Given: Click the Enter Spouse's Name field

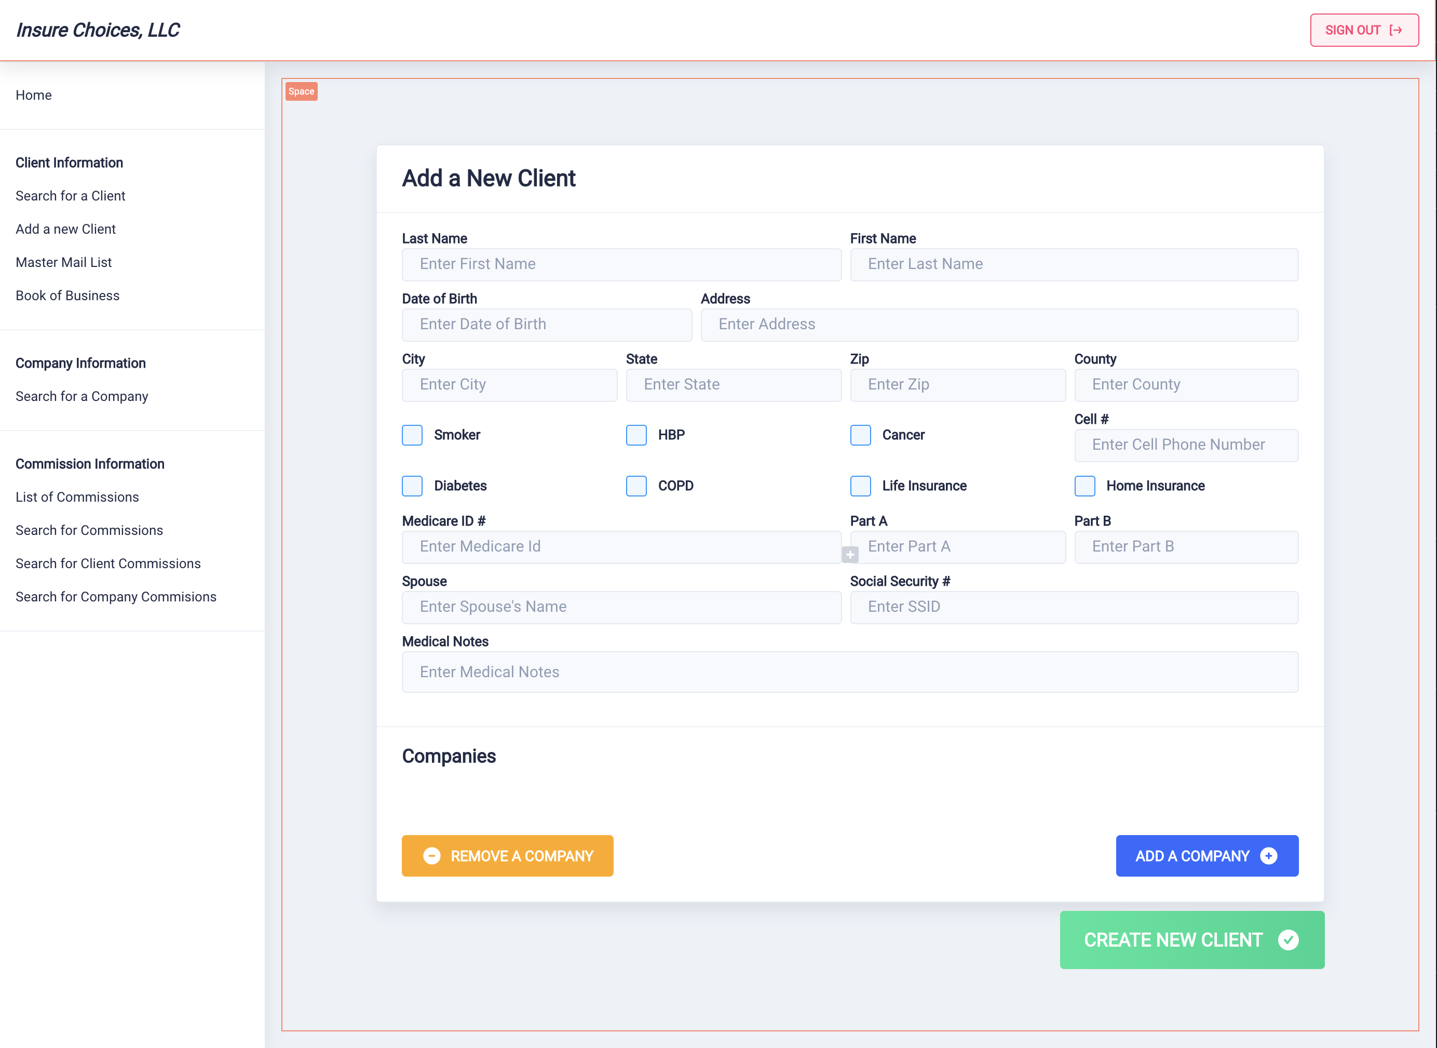Looking at the screenshot, I should coord(621,607).
